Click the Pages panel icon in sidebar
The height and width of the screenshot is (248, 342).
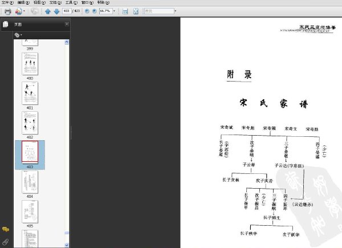click(6, 24)
